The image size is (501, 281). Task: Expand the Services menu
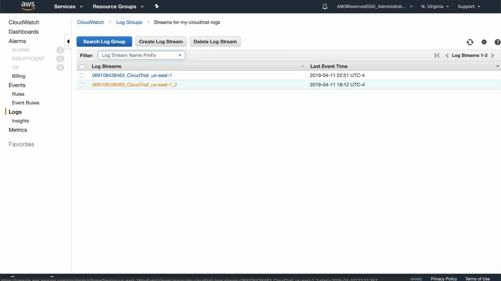(68, 7)
